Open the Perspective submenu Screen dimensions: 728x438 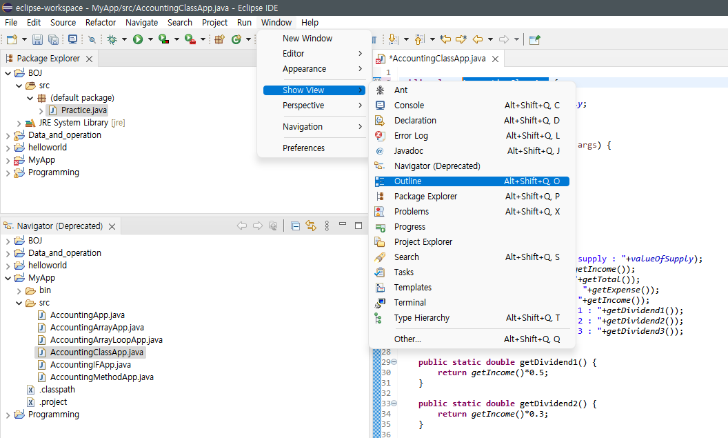click(314, 106)
